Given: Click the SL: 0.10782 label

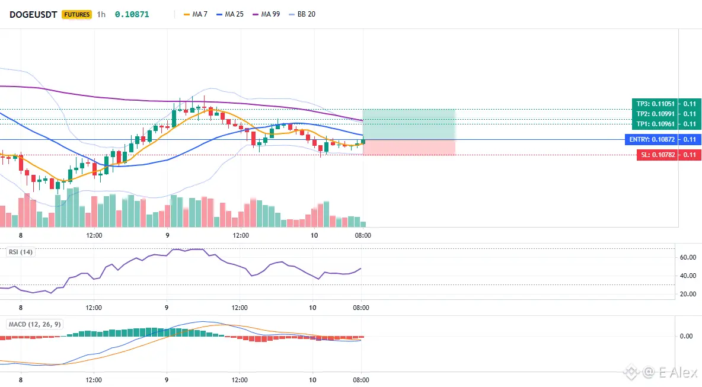Looking at the screenshot, I should coord(657,155).
